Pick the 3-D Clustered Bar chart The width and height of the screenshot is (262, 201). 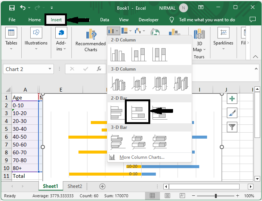118,142
